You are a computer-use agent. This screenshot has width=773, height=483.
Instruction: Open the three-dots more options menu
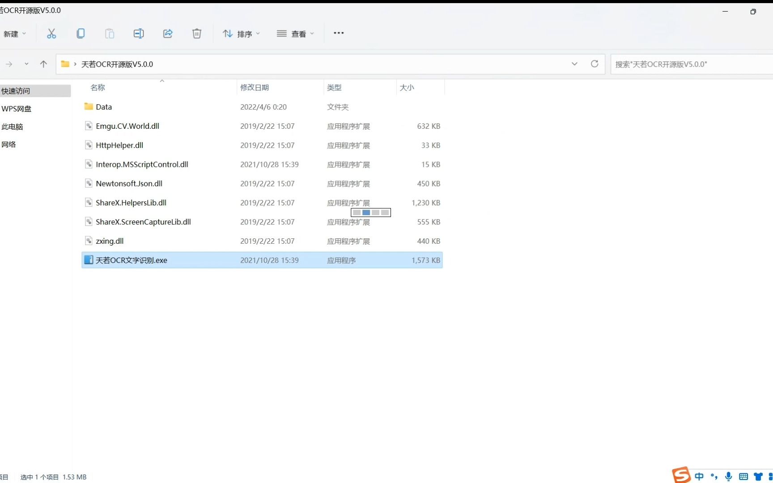pyautogui.click(x=339, y=33)
